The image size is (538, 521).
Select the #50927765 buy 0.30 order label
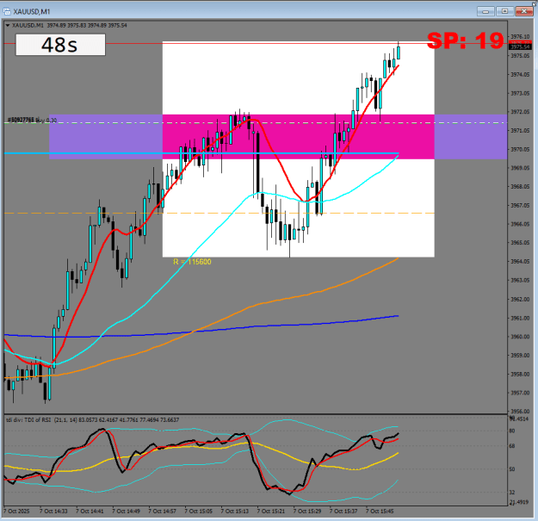pyautogui.click(x=32, y=120)
